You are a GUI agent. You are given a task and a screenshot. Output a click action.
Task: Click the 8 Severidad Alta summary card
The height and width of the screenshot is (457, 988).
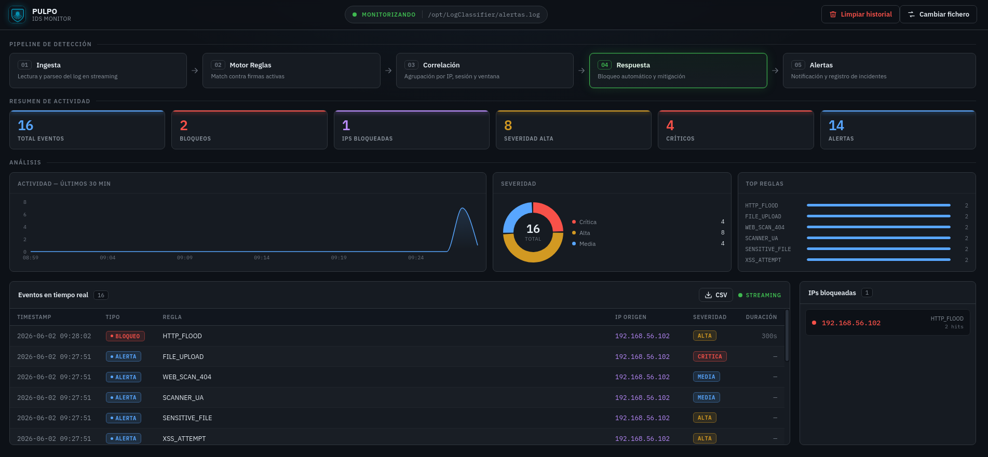click(x=574, y=130)
